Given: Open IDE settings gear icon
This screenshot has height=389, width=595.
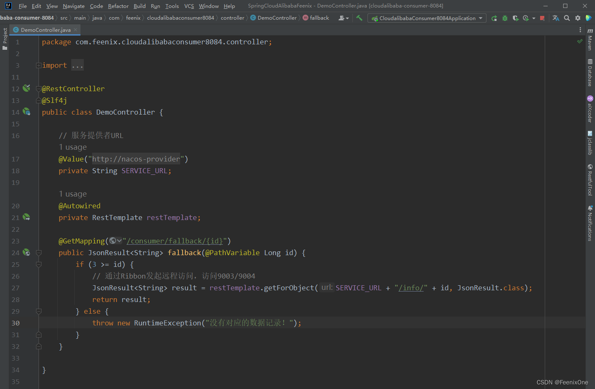Looking at the screenshot, I should 578,18.
